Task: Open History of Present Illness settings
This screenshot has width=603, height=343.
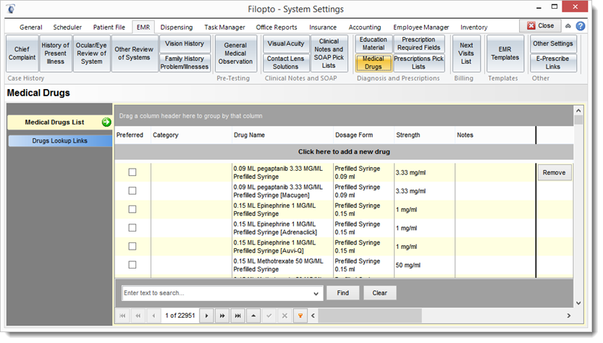Action: 55,54
